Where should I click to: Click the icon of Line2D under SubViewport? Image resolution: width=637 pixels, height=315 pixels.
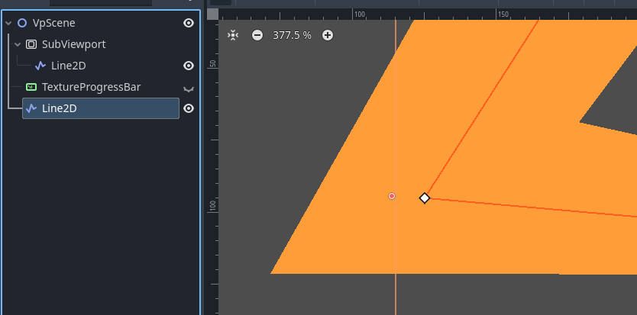pos(40,66)
